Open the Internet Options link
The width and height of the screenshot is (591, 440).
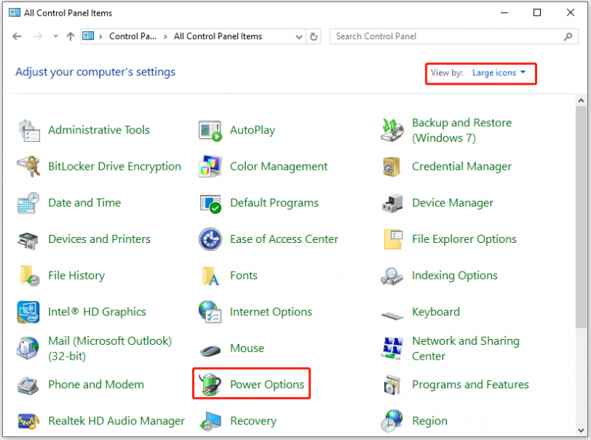click(271, 312)
